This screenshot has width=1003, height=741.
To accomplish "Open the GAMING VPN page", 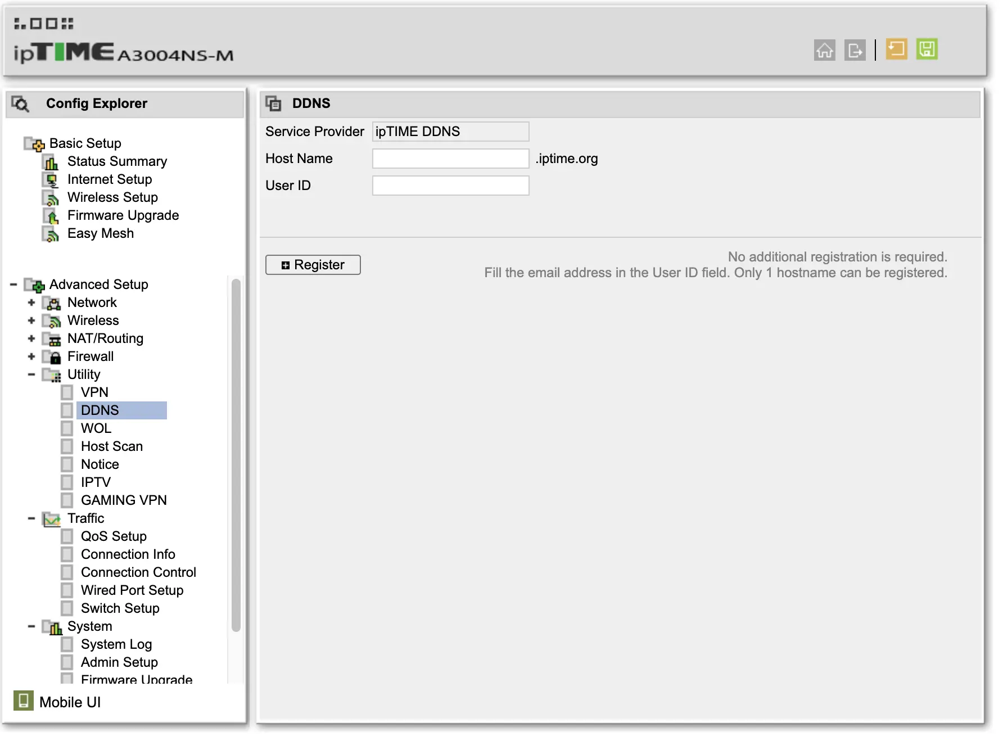I will click(124, 500).
